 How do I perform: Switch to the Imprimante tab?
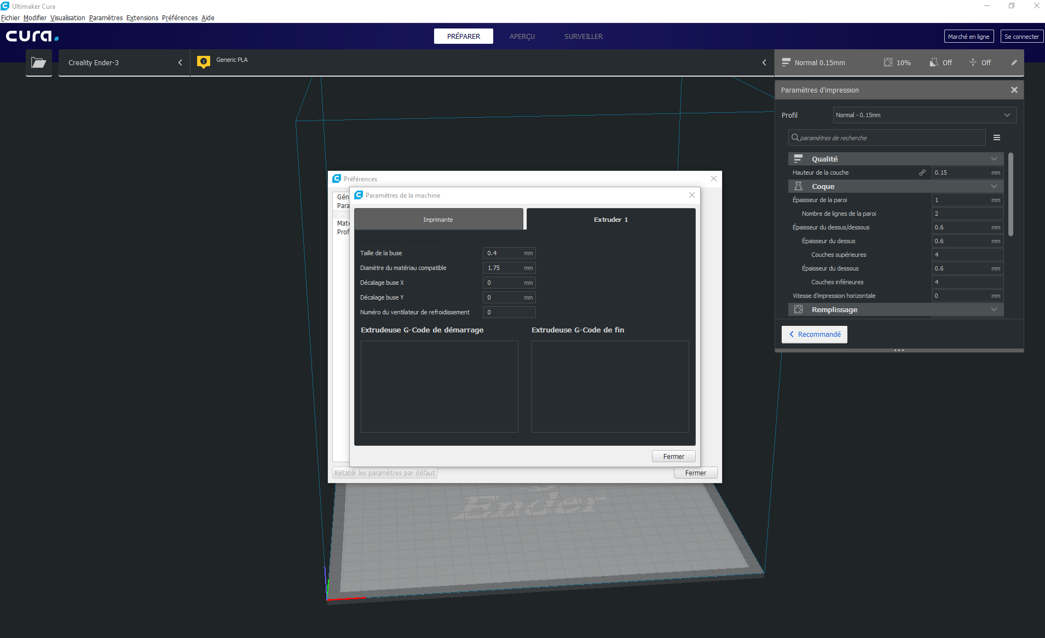438,219
